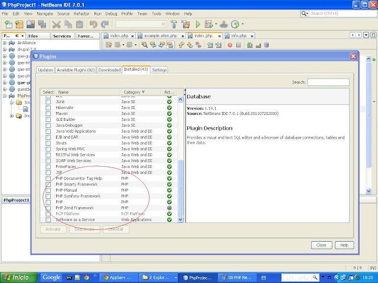Switch to the Downloaded tab

(x=109, y=70)
